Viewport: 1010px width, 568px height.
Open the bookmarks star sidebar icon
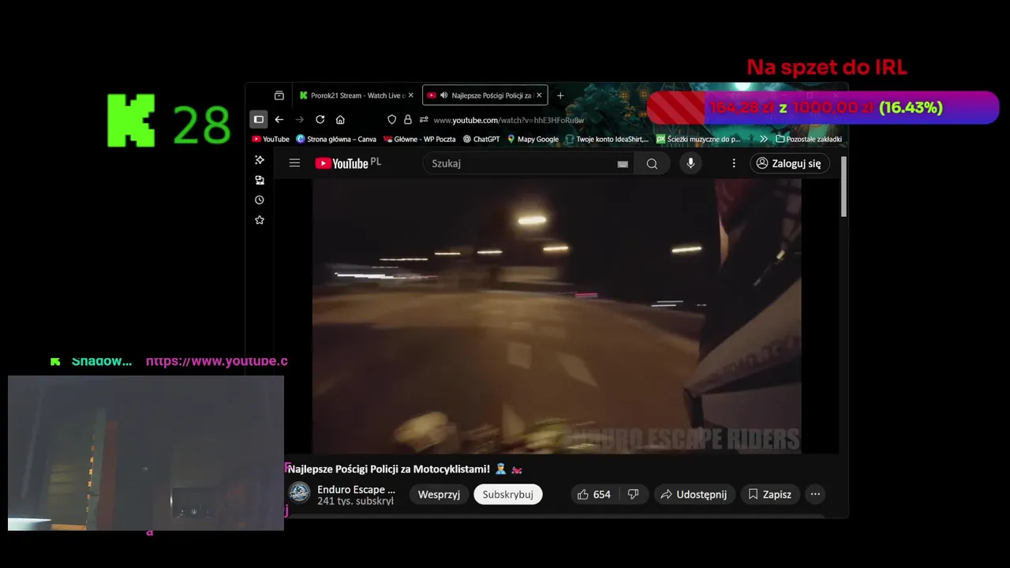(260, 220)
